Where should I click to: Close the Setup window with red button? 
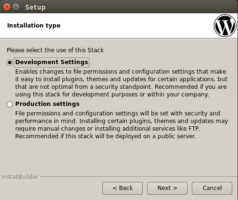pos(7,7)
